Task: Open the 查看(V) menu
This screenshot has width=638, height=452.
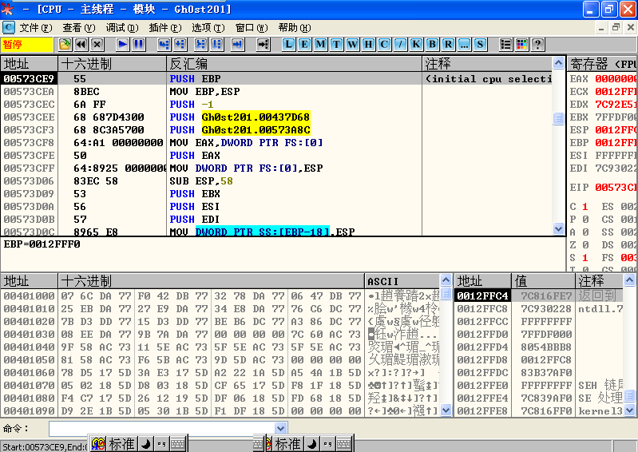Action: point(79,28)
